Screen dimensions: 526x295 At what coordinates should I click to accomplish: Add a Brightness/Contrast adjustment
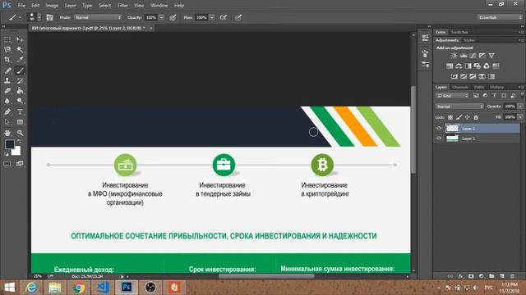[454, 56]
